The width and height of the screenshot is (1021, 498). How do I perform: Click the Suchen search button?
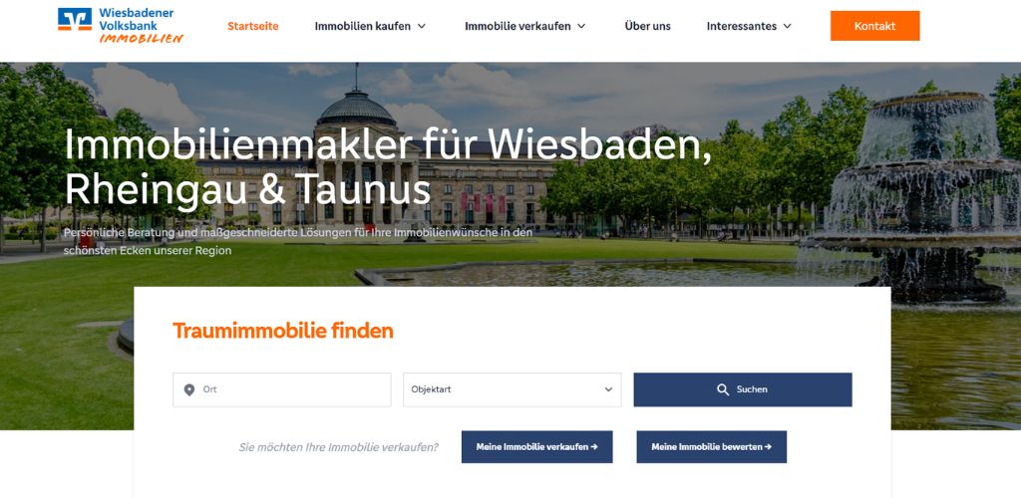point(743,390)
